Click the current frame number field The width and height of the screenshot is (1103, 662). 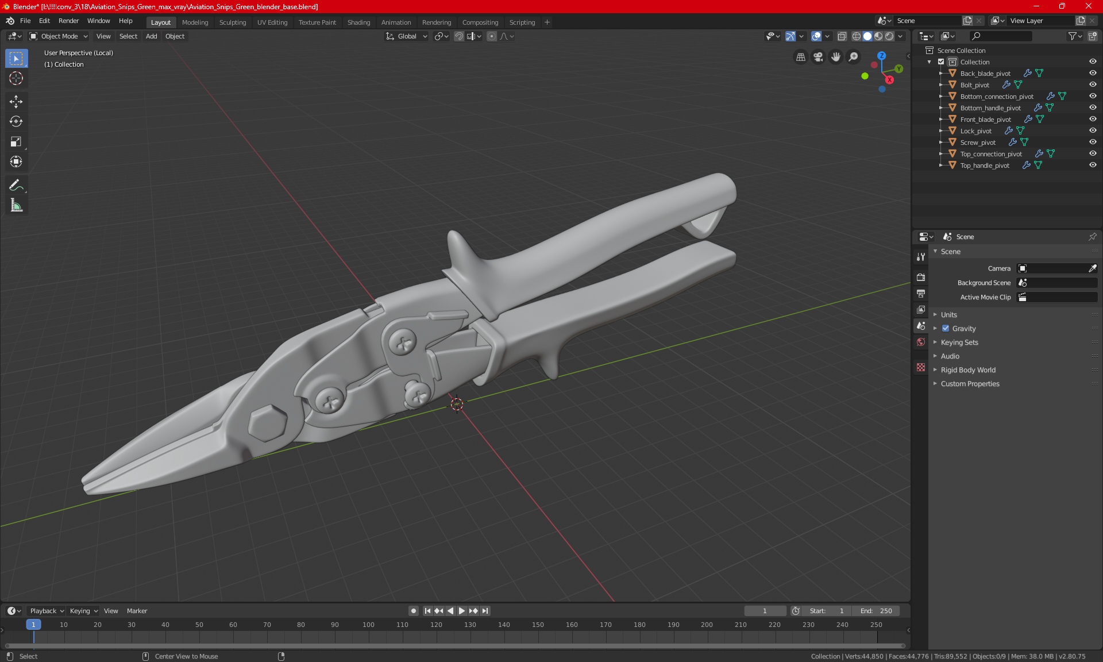(765, 611)
